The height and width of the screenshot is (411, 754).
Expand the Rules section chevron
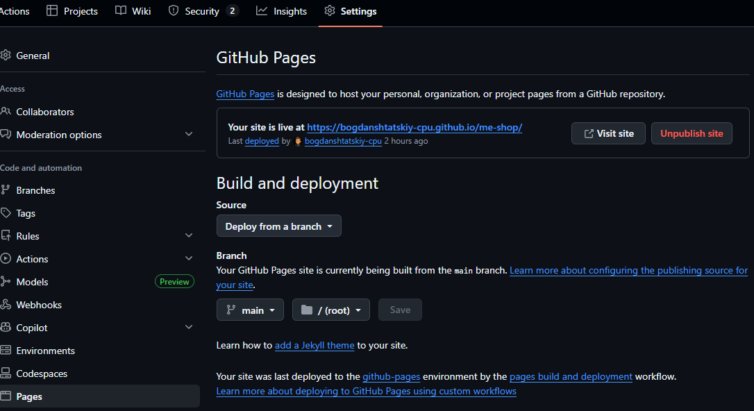pos(189,235)
